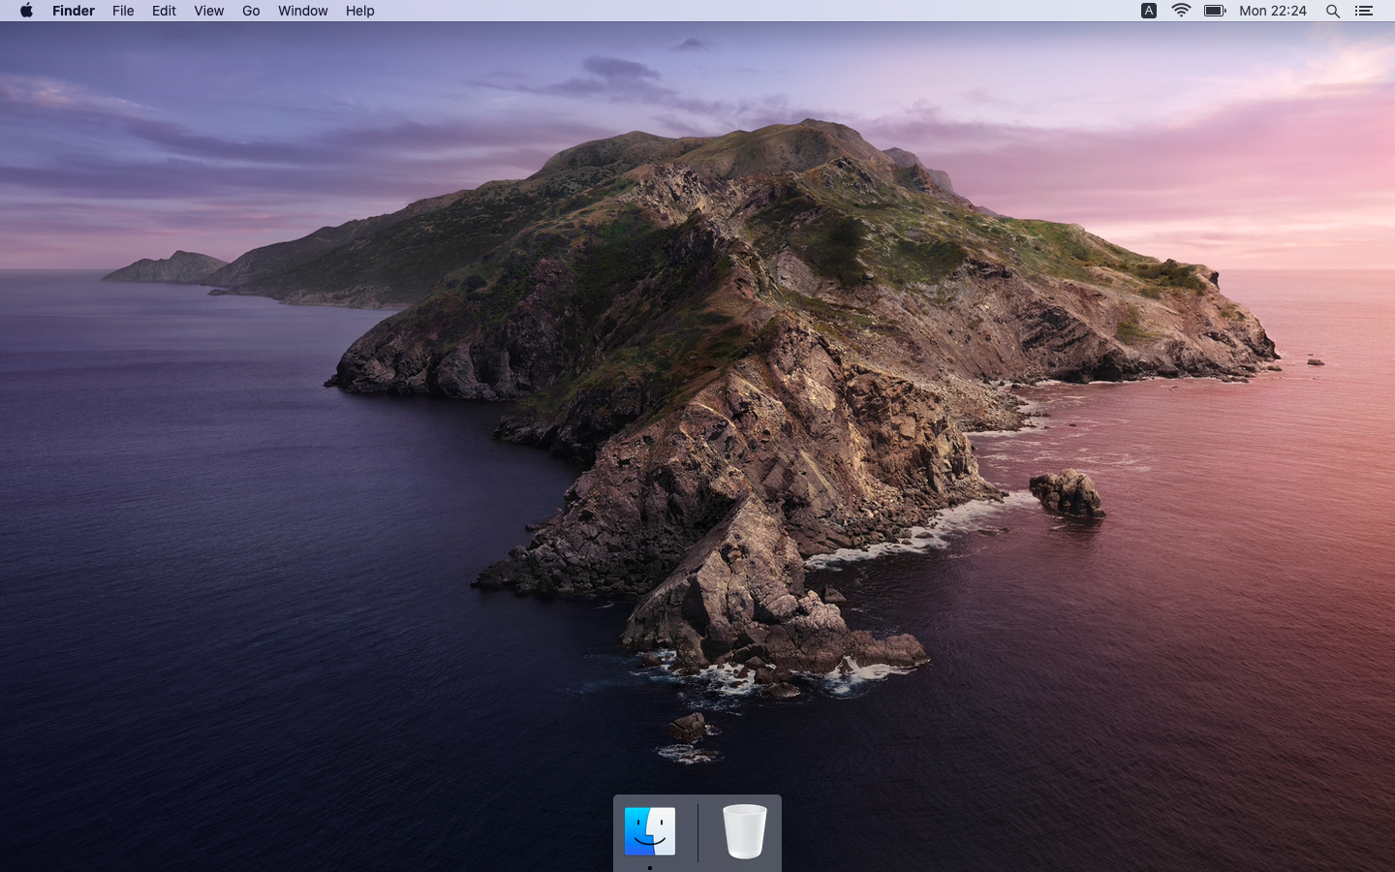Open the Notification Center icon

tap(1364, 11)
